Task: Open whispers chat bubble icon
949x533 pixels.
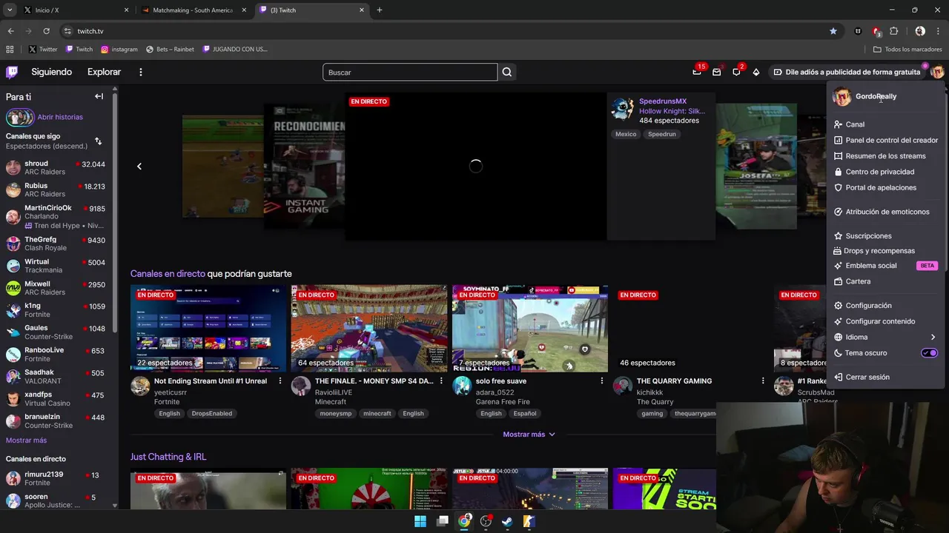Action: [736, 72]
